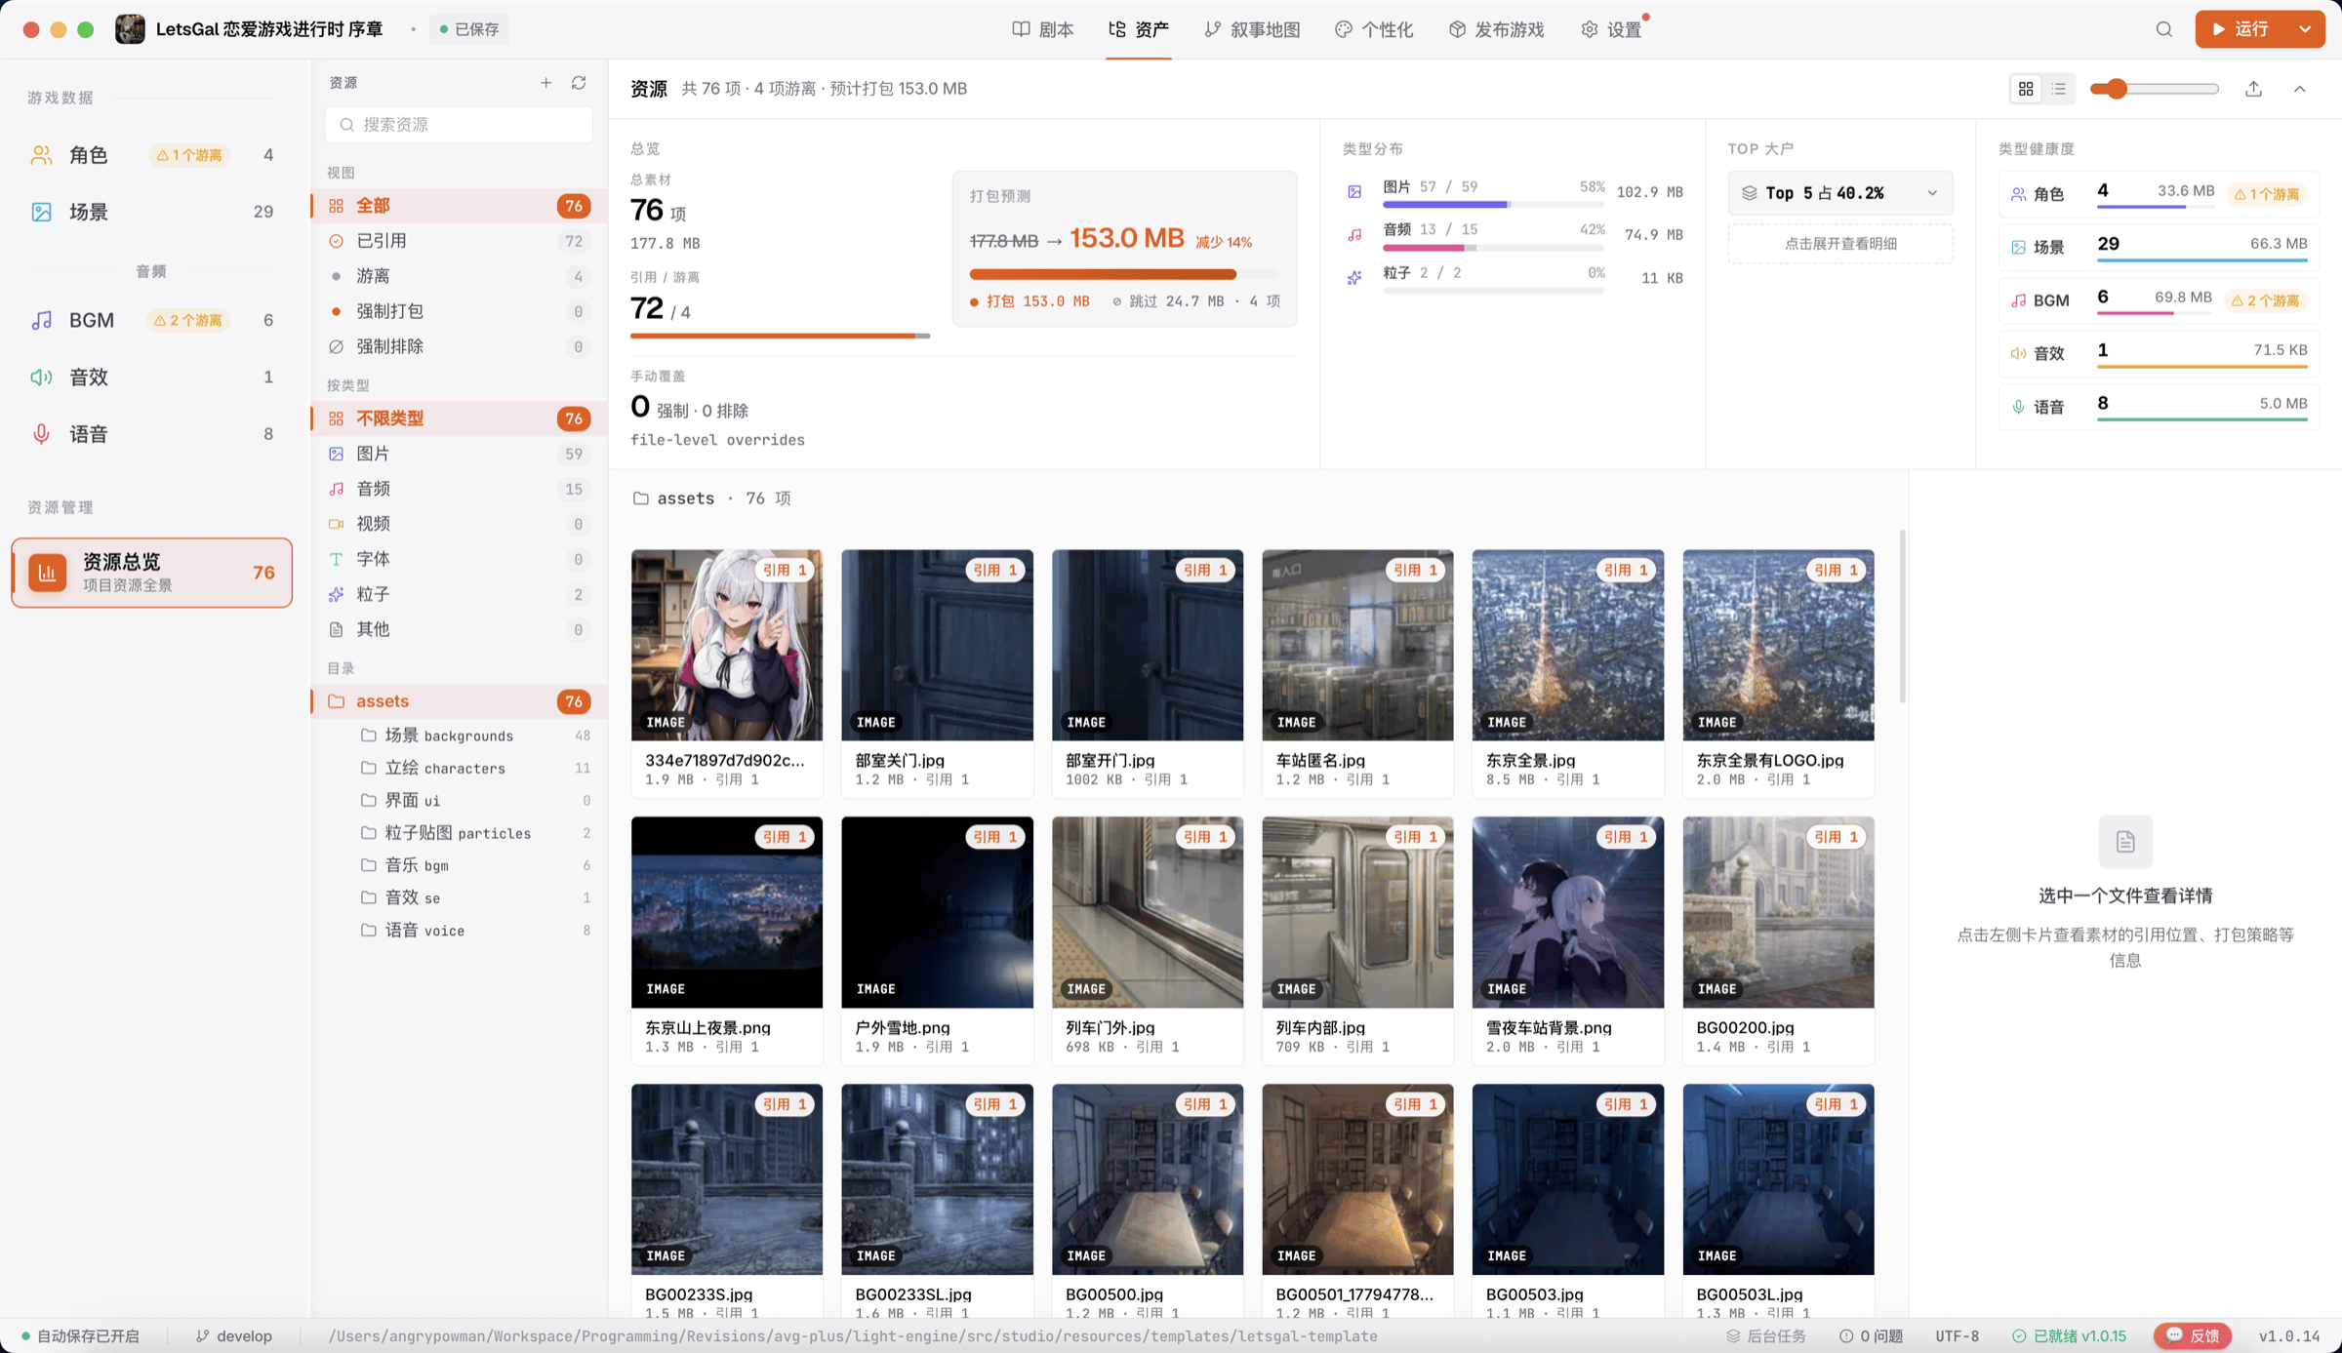Image resolution: width=2342 pixels, height=1353 pixels.
Task: Click the 音频 type distribution icon
Action: click(x=1354, y=235)
